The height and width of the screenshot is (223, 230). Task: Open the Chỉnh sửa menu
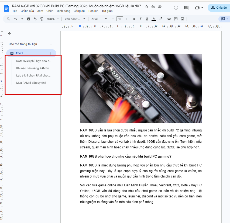point(27,11)
